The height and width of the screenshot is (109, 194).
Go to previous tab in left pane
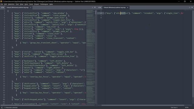pyautogui.click(x=2, y=8)
